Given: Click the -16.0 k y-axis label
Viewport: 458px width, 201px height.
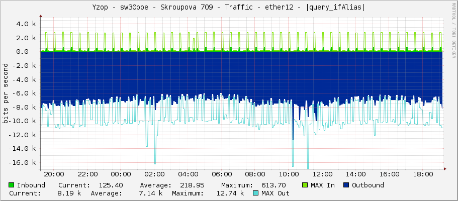Looking at the screenshot, I should pos(22,163).
